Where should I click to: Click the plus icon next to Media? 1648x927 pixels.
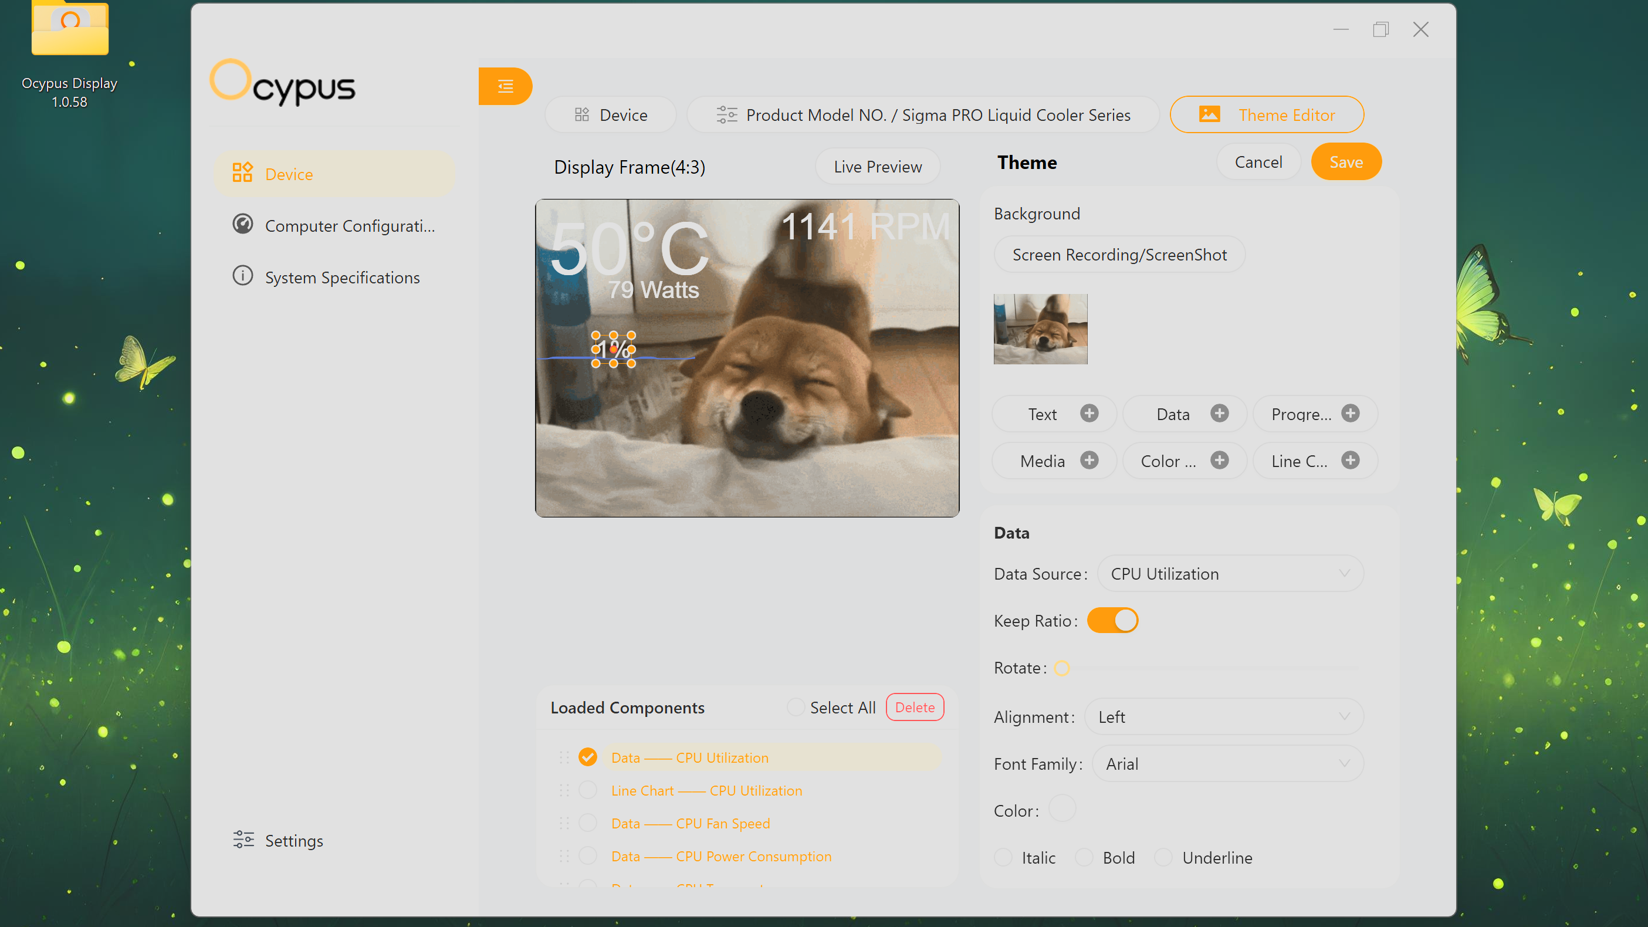[x=1089, y=460]
